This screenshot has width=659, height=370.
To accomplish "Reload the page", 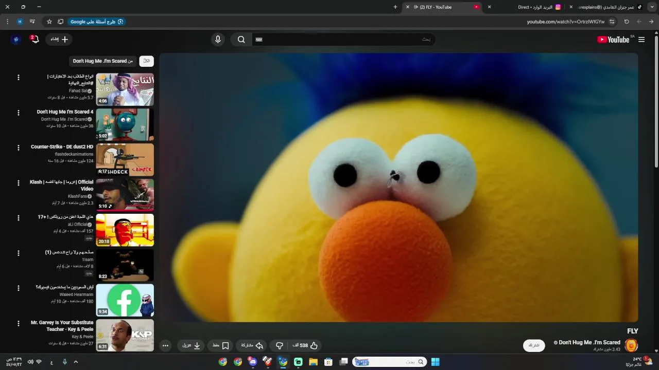I will pyautogui.click(x=627, y=22).
